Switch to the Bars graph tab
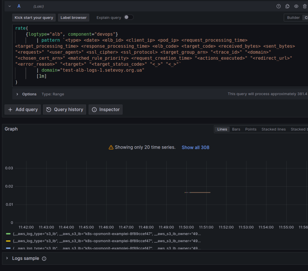Image resolution: width=308 pixels, height=271 pixels. tap(236, 129)
